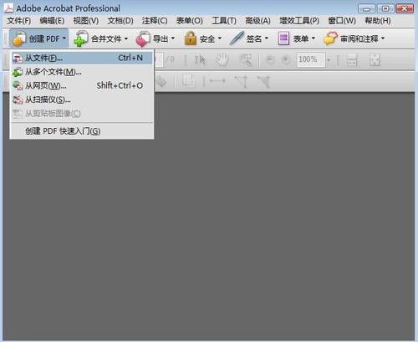Screen dimensions: 418x342
Task: Expand the 合并文件 dropdown arrow
Action: [x=126, y=38]
